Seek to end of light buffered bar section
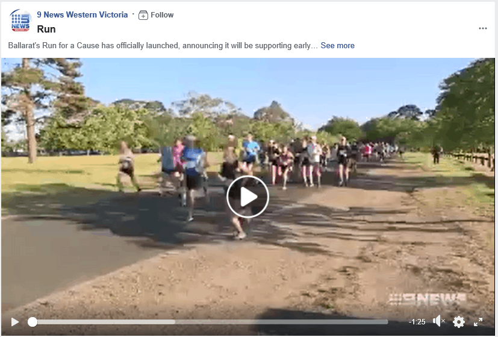The image size is (498, 337). [x=174, y=322]
